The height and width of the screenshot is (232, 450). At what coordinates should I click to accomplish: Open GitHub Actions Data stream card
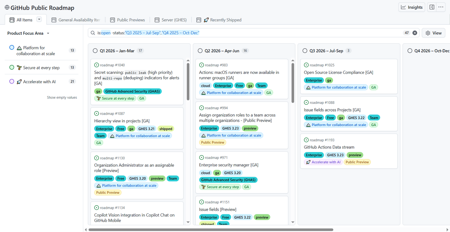[329, 147]
